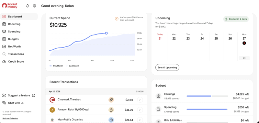Screen dimensions: 259x123
Task: Click See All Upcoming button
Action: click(x=167, y=68)
